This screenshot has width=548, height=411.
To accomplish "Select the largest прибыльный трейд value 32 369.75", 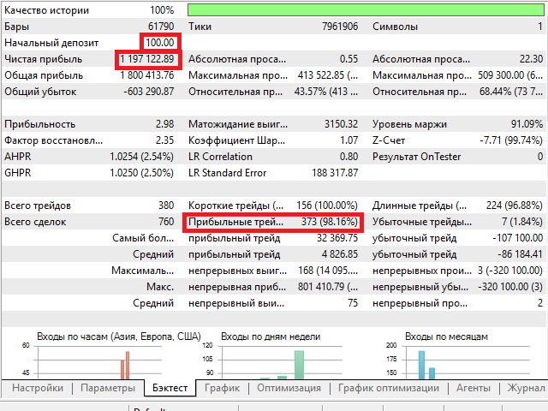I will click(x=337, y=238).
